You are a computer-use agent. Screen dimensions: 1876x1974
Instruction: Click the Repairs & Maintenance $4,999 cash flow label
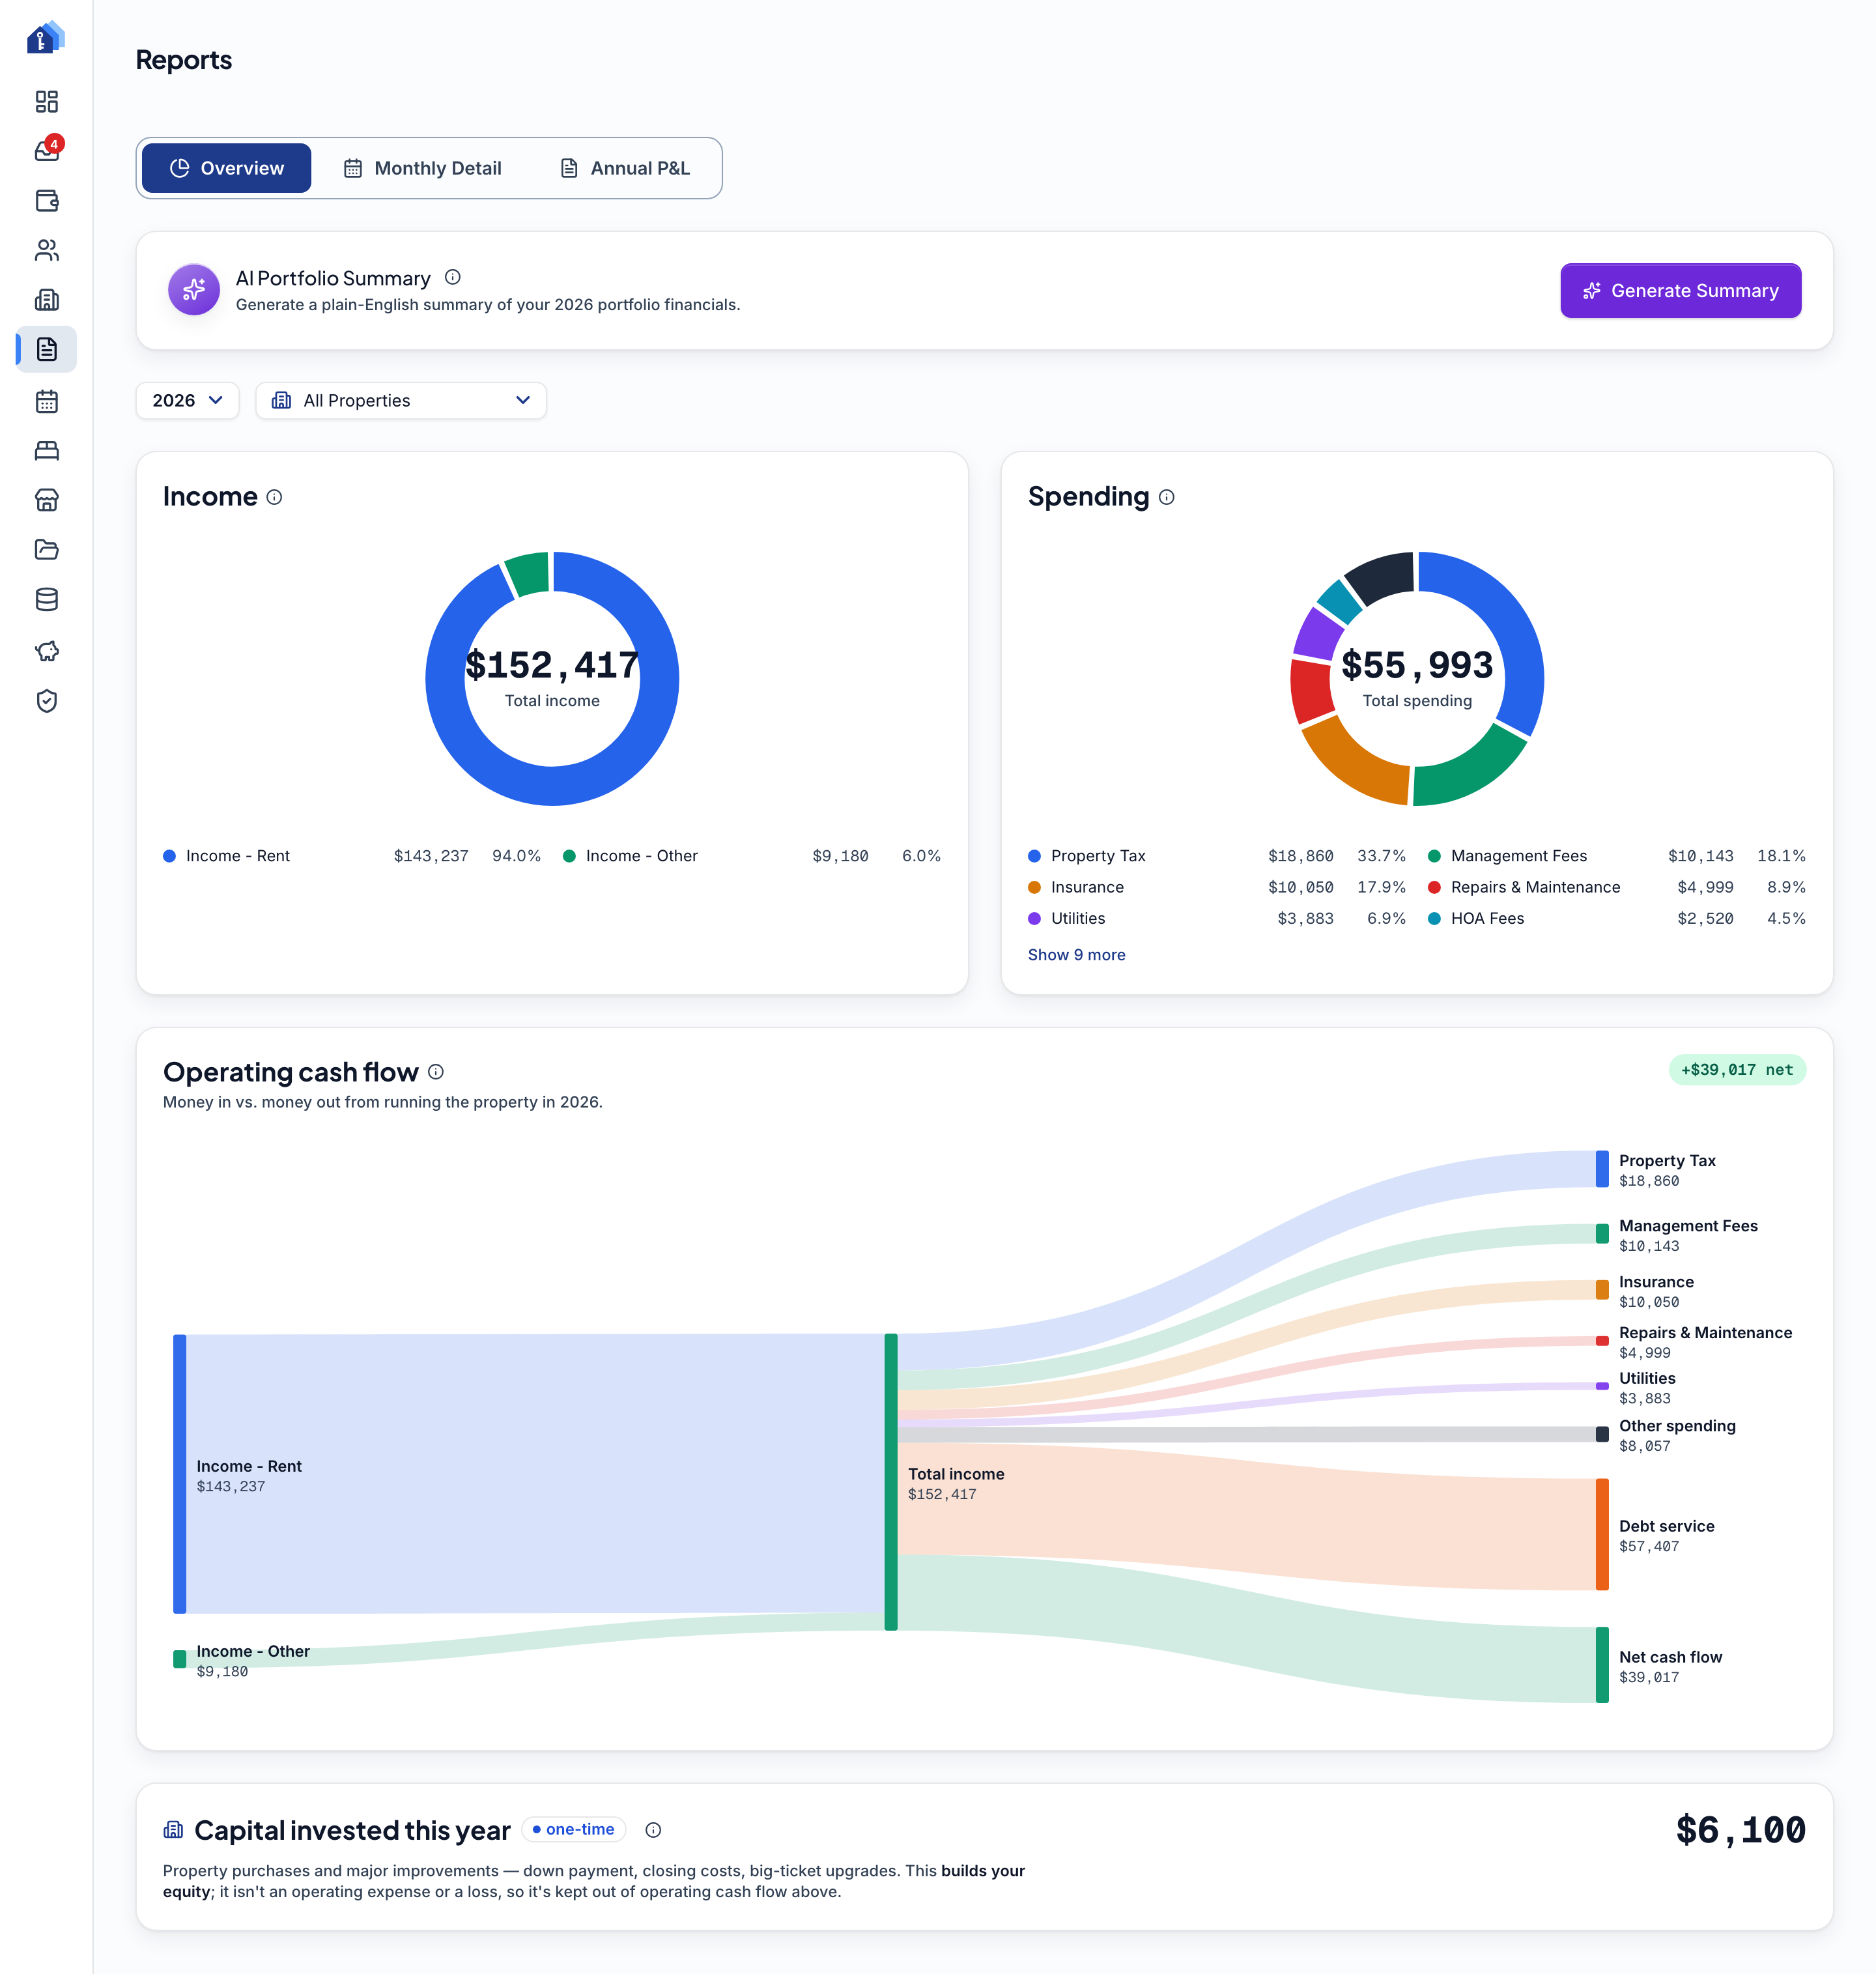point(1705,1342)
